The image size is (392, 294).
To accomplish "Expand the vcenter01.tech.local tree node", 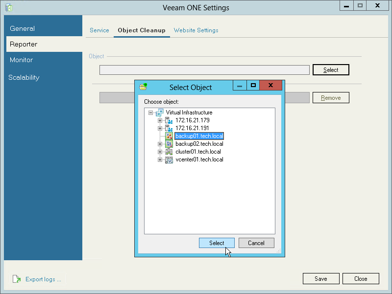I will coord(160,160).
